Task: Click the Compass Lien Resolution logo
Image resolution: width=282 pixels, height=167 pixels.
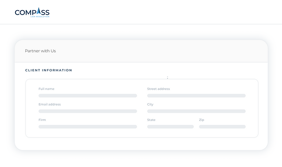Action: tap(32, 12)
